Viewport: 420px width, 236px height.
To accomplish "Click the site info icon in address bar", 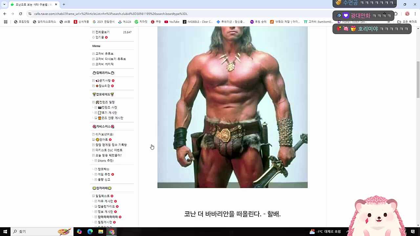I will tap(30, 14).
